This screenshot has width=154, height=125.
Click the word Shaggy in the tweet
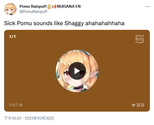click(x=74, y=24)
